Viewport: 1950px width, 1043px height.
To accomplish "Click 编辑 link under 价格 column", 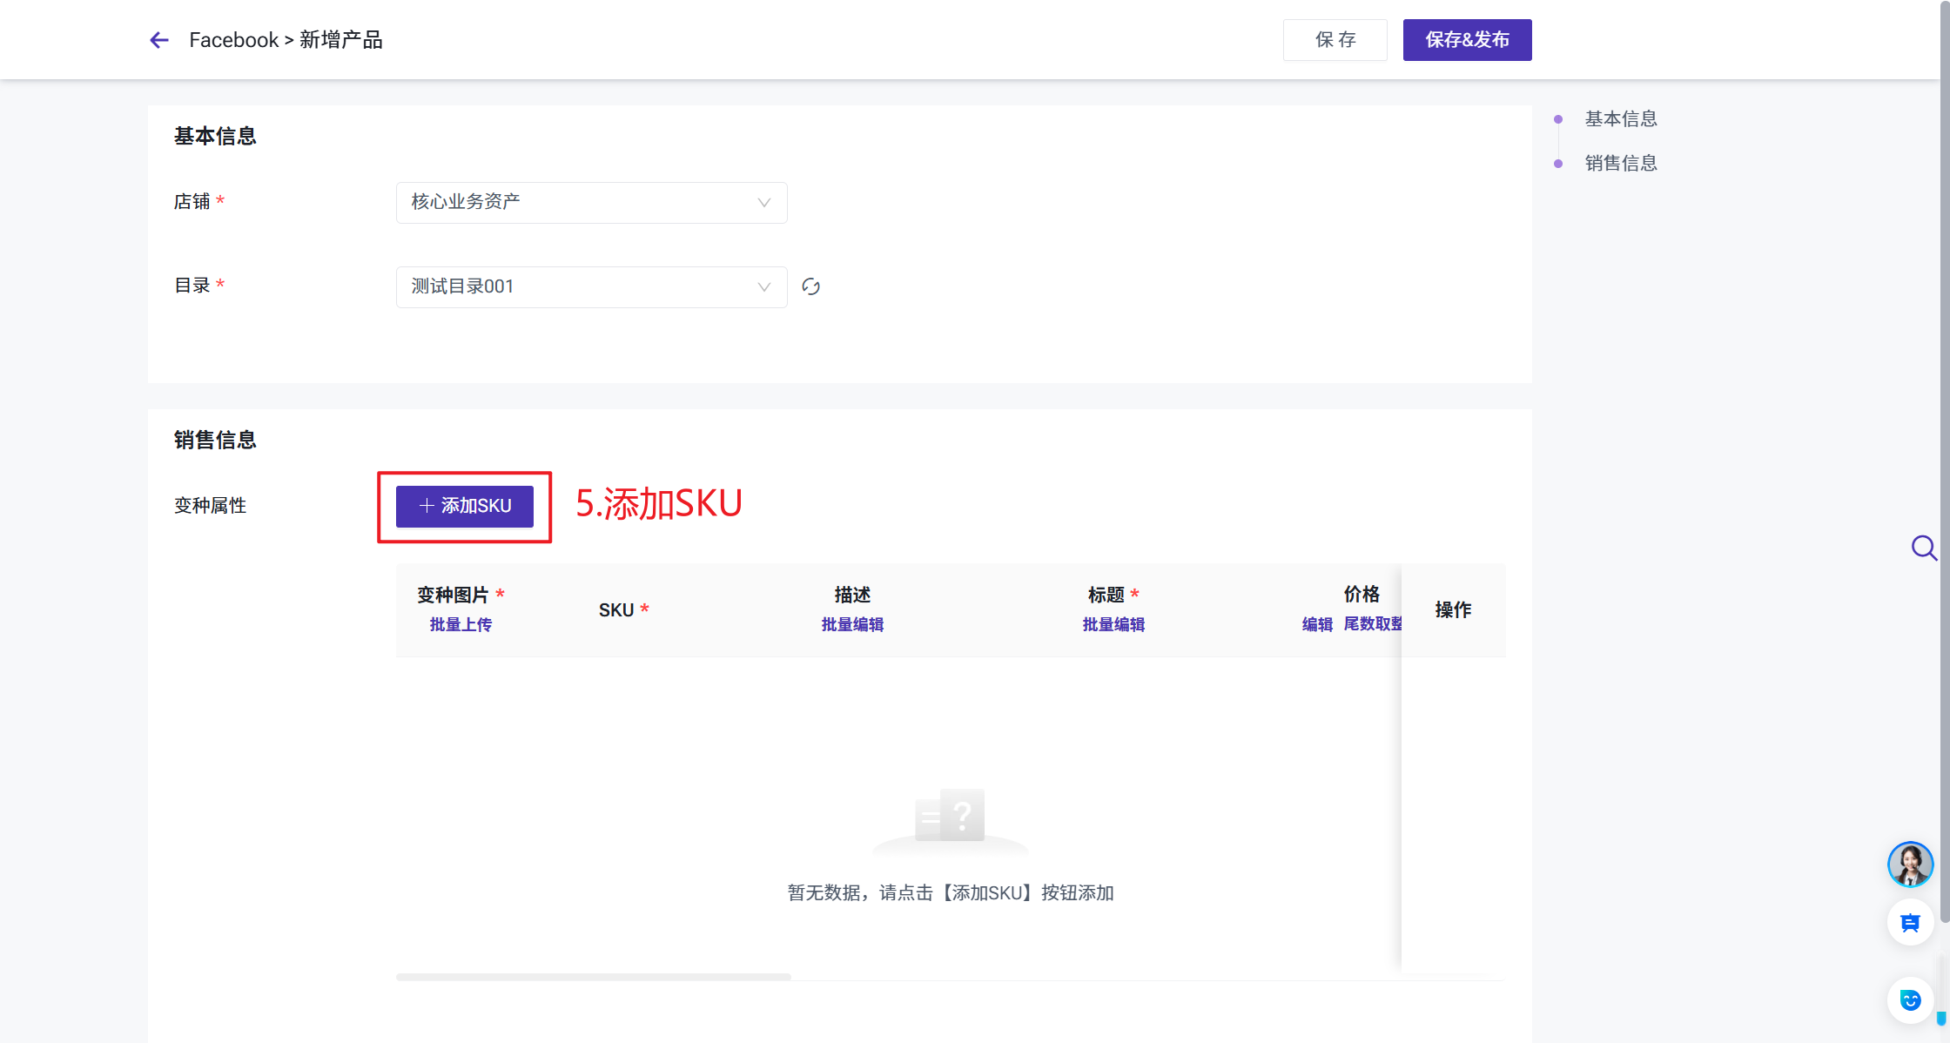I will 1317,624.
